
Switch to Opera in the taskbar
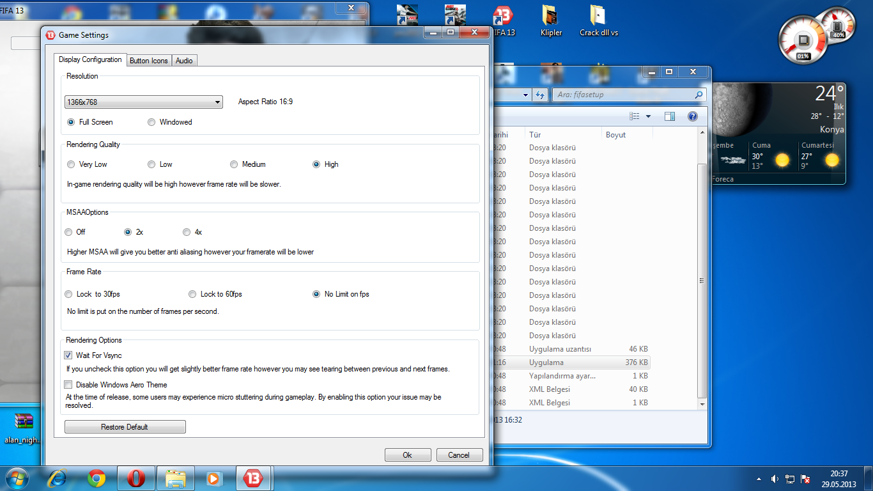(x=135, y=478)
